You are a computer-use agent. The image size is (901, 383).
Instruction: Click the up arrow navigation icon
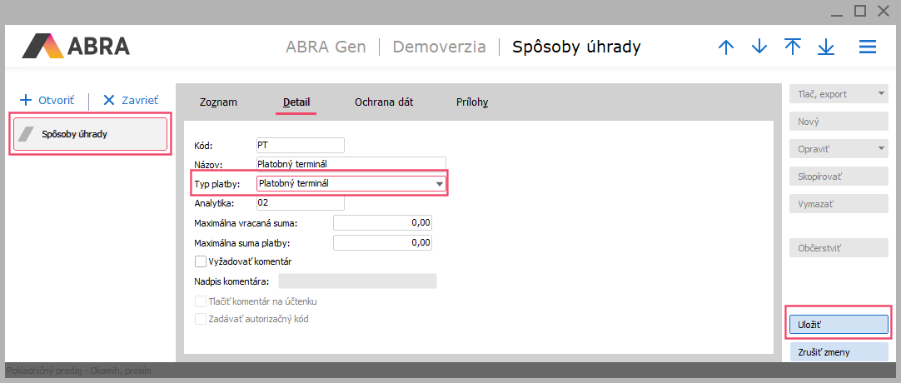[726, 47]
